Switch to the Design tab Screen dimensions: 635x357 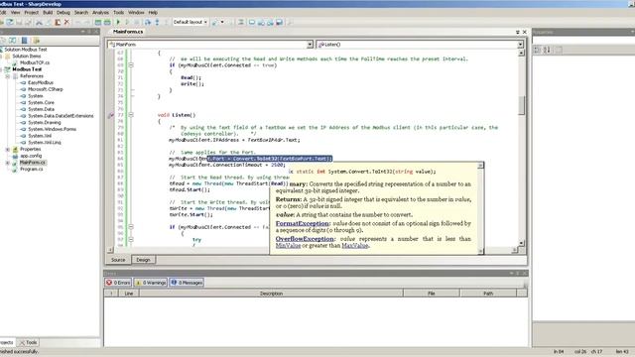pos(143,260)
